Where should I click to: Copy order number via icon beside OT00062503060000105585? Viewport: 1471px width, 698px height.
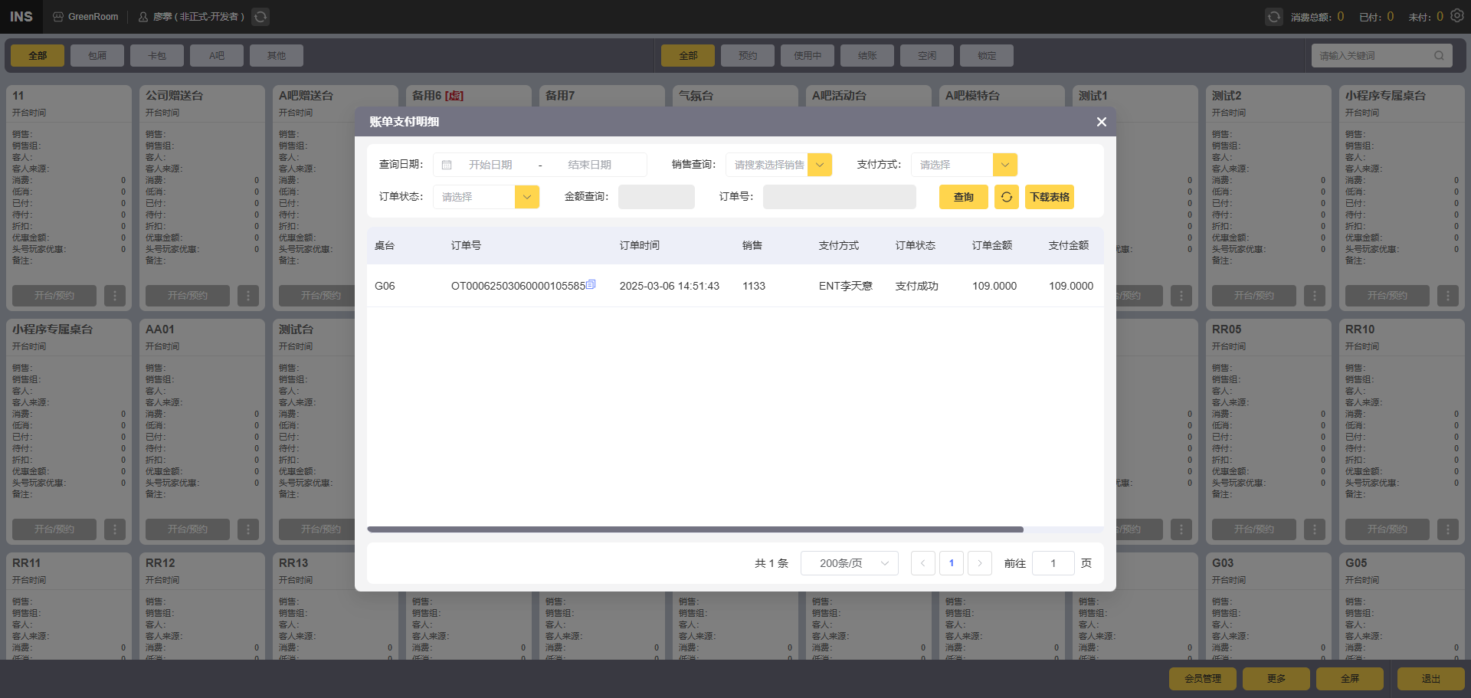(591, 284)
